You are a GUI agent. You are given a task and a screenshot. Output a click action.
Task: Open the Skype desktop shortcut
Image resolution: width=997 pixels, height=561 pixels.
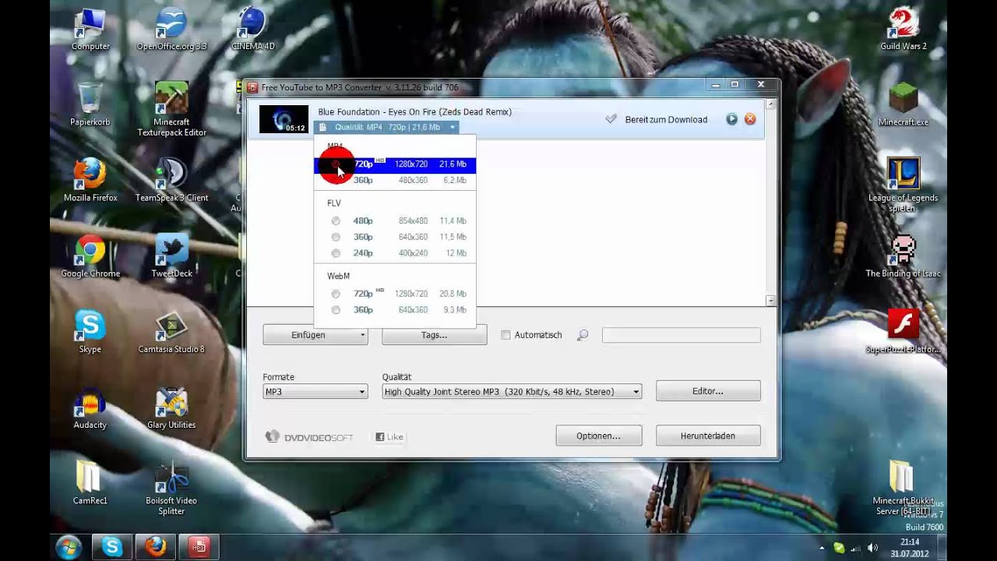(x=90, y=332)
